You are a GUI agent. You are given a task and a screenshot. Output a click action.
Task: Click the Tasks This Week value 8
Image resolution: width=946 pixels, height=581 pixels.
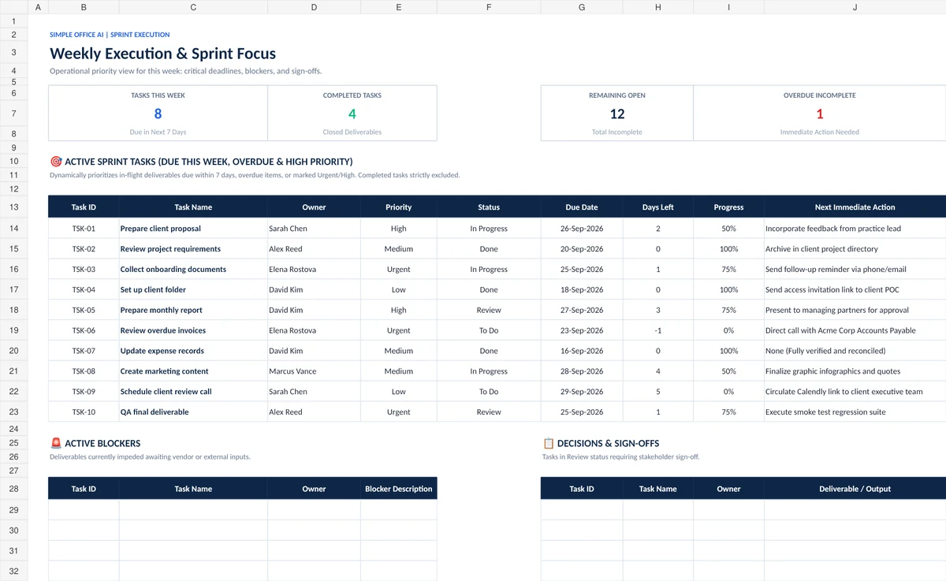(158, 114)
